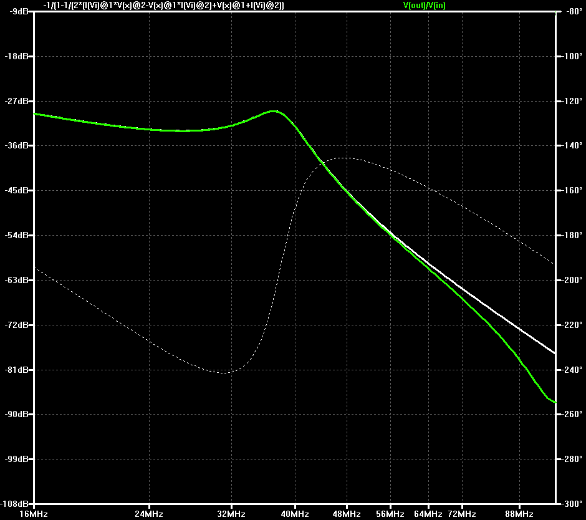Click the 64MHz frequency axis label
Screen dimensions: 586x520
(428, 514)
